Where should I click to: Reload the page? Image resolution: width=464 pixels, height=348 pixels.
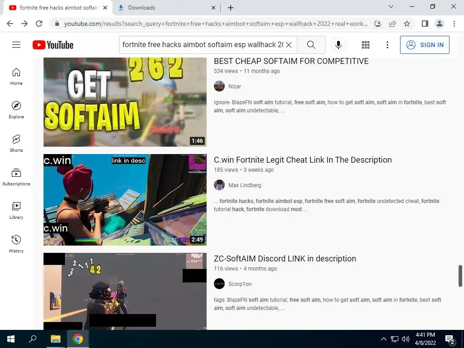[x=39, y=24]
